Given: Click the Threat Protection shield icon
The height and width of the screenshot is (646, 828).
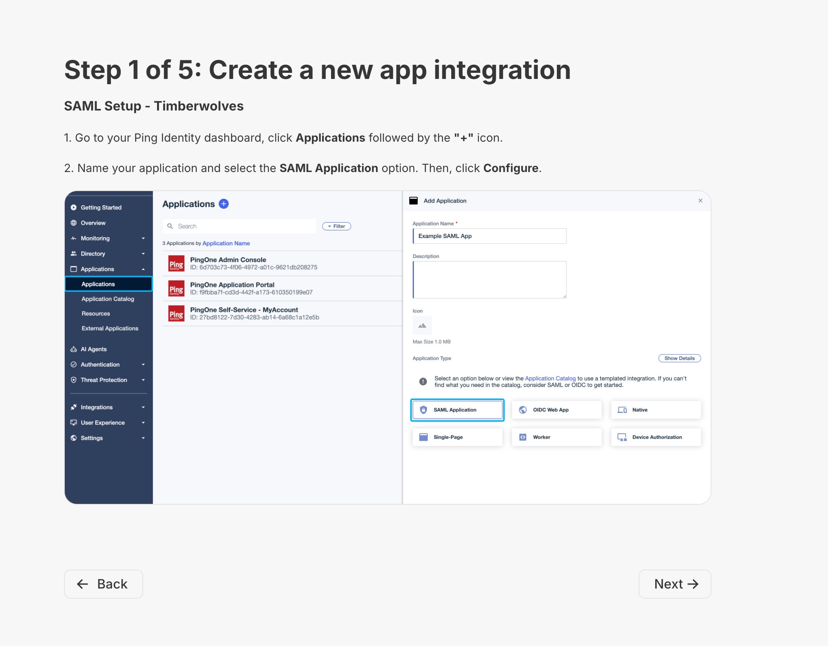Looking at the screenshot, I should pos(74,380).
